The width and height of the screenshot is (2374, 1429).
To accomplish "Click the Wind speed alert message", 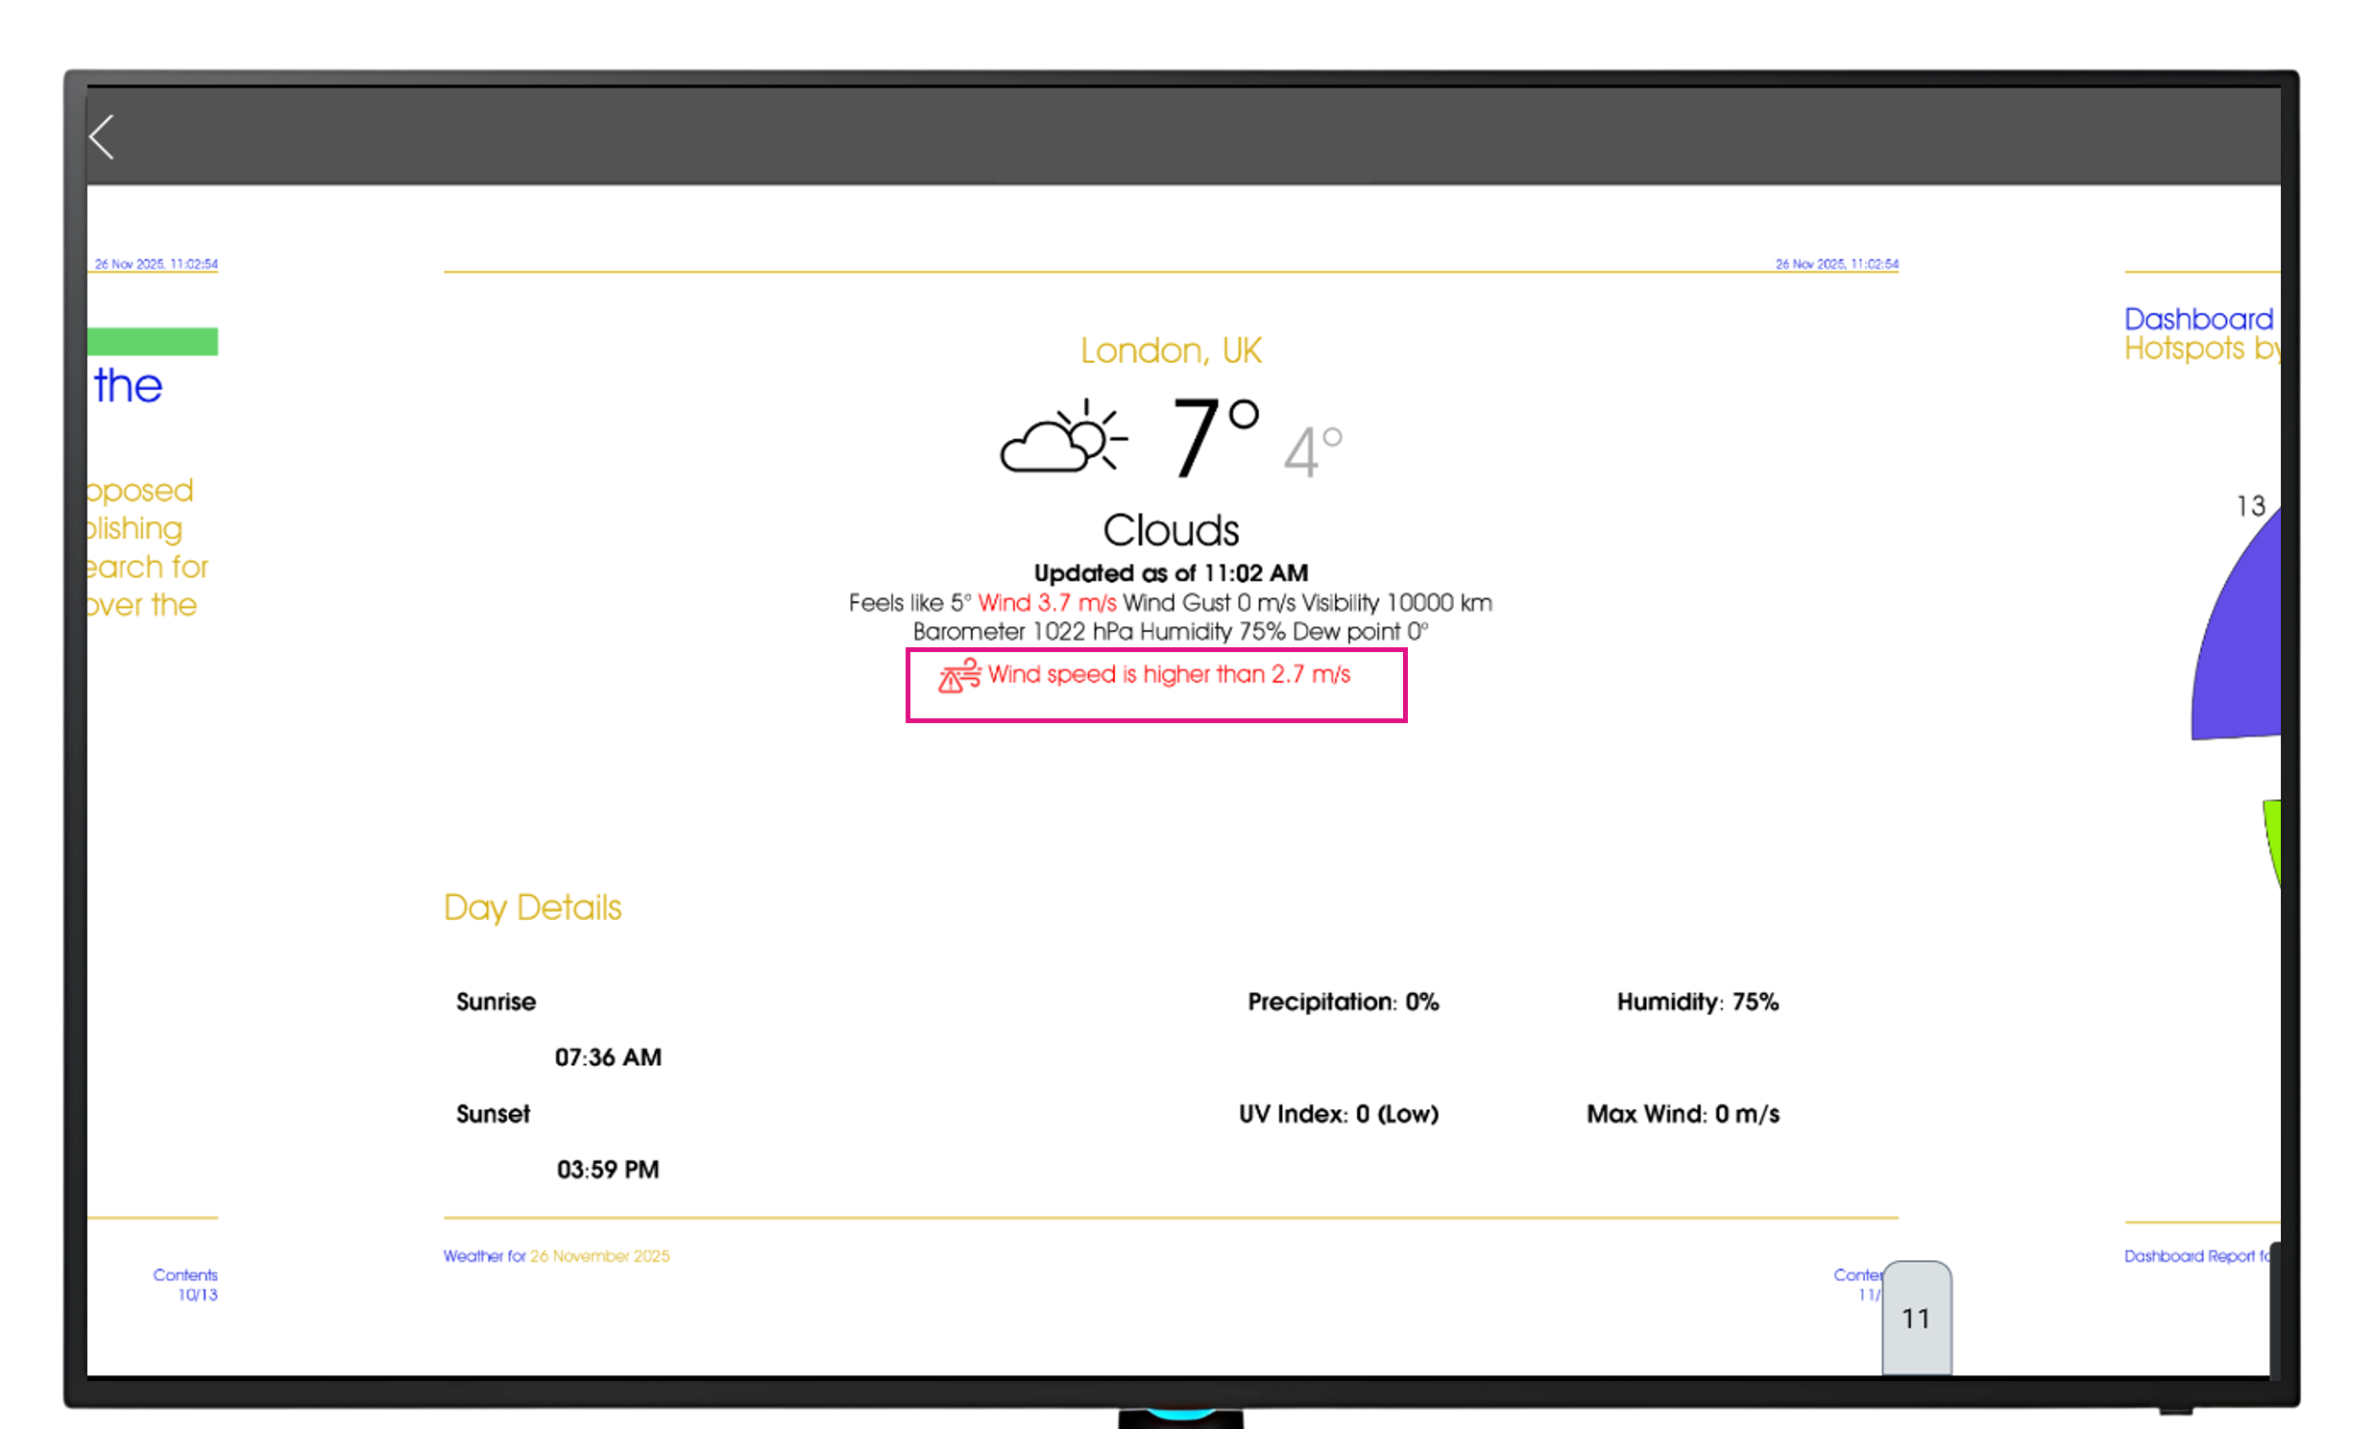I will click(1168, 675).
